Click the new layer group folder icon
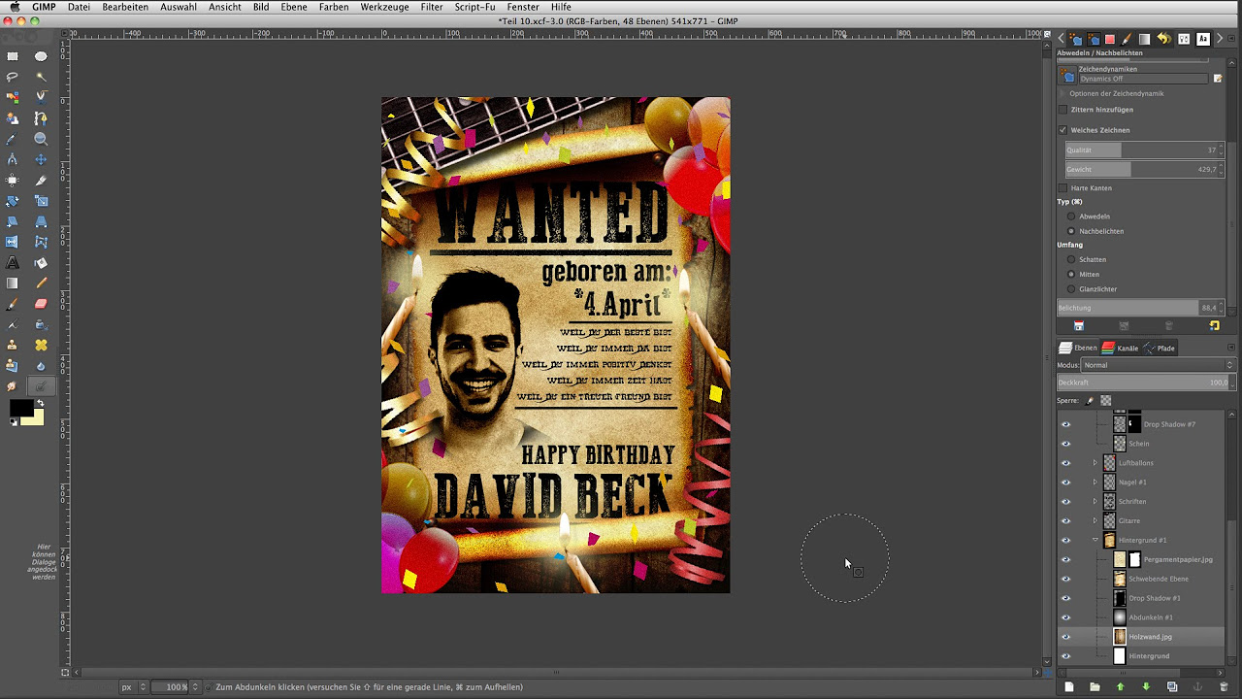The width and height of the screenshot is (1242, 699). pyautogui.click(x=1095, y=686)
